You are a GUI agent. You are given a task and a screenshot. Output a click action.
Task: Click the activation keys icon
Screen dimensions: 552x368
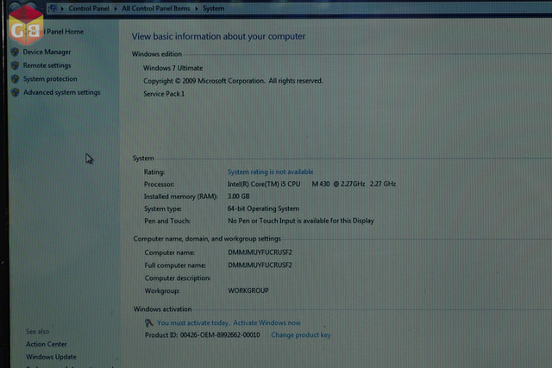tap(149, 322)
